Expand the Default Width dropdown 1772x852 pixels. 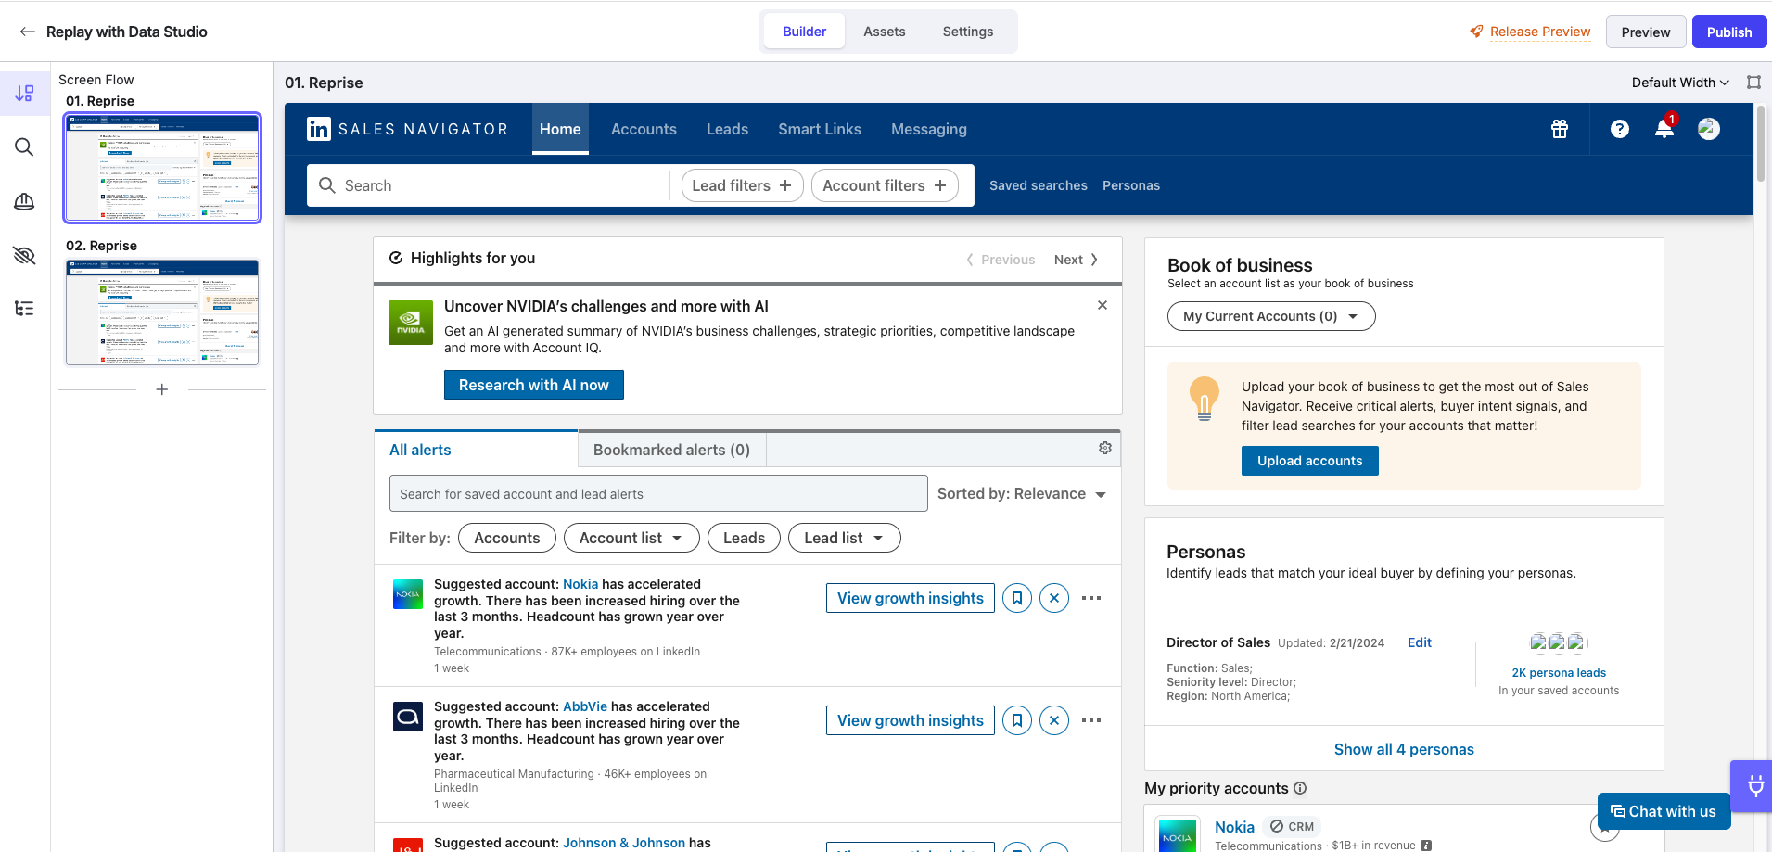pos(1680,83)
